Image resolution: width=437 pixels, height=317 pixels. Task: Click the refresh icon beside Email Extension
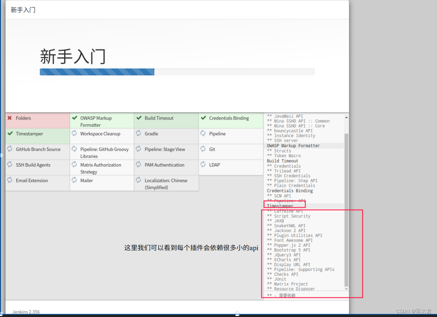[x=10, y=180]
